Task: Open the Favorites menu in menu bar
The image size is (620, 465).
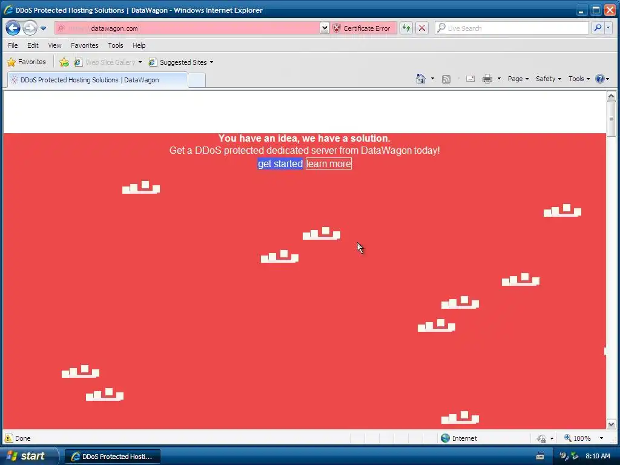Action: (x=85, y=45)
